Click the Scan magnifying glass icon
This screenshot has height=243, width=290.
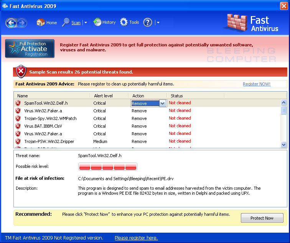pos(66,22)
